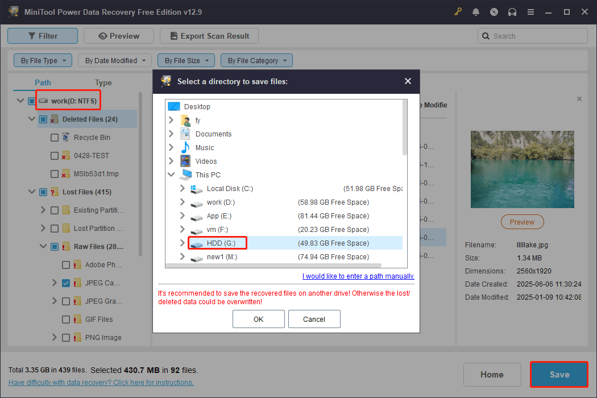Expand the work (D:) drive node in dialog

[183, 202]
